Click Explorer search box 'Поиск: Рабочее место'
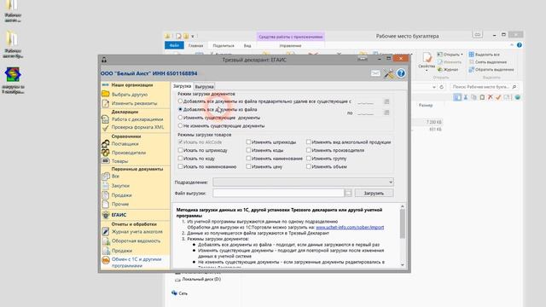The width and height of the screenshot is (546, 307). 484,87
